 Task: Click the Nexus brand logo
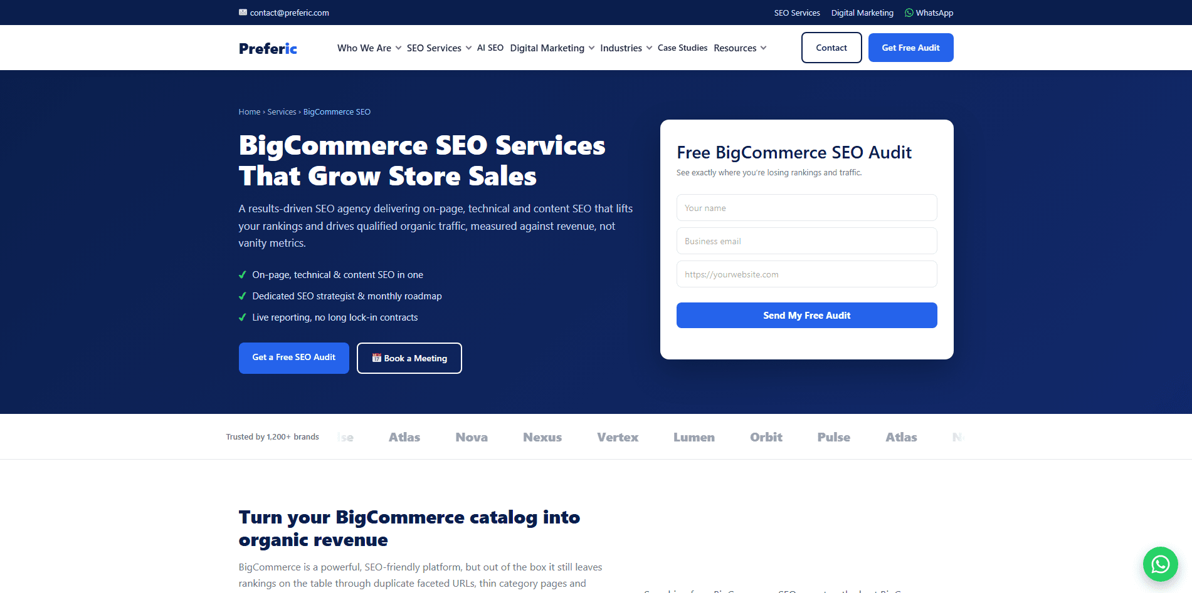[542, 437]
